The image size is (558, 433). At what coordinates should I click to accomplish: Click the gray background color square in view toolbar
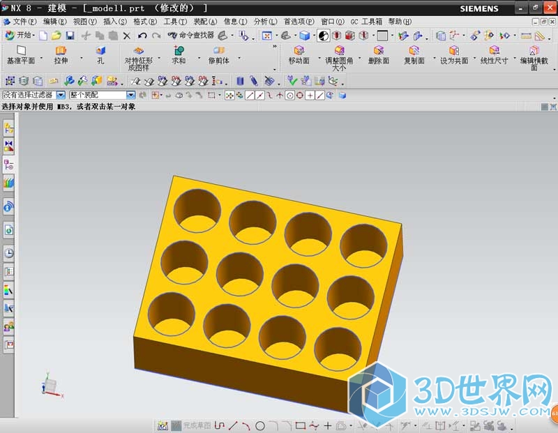pyautogui.click(x=382, y=36)
